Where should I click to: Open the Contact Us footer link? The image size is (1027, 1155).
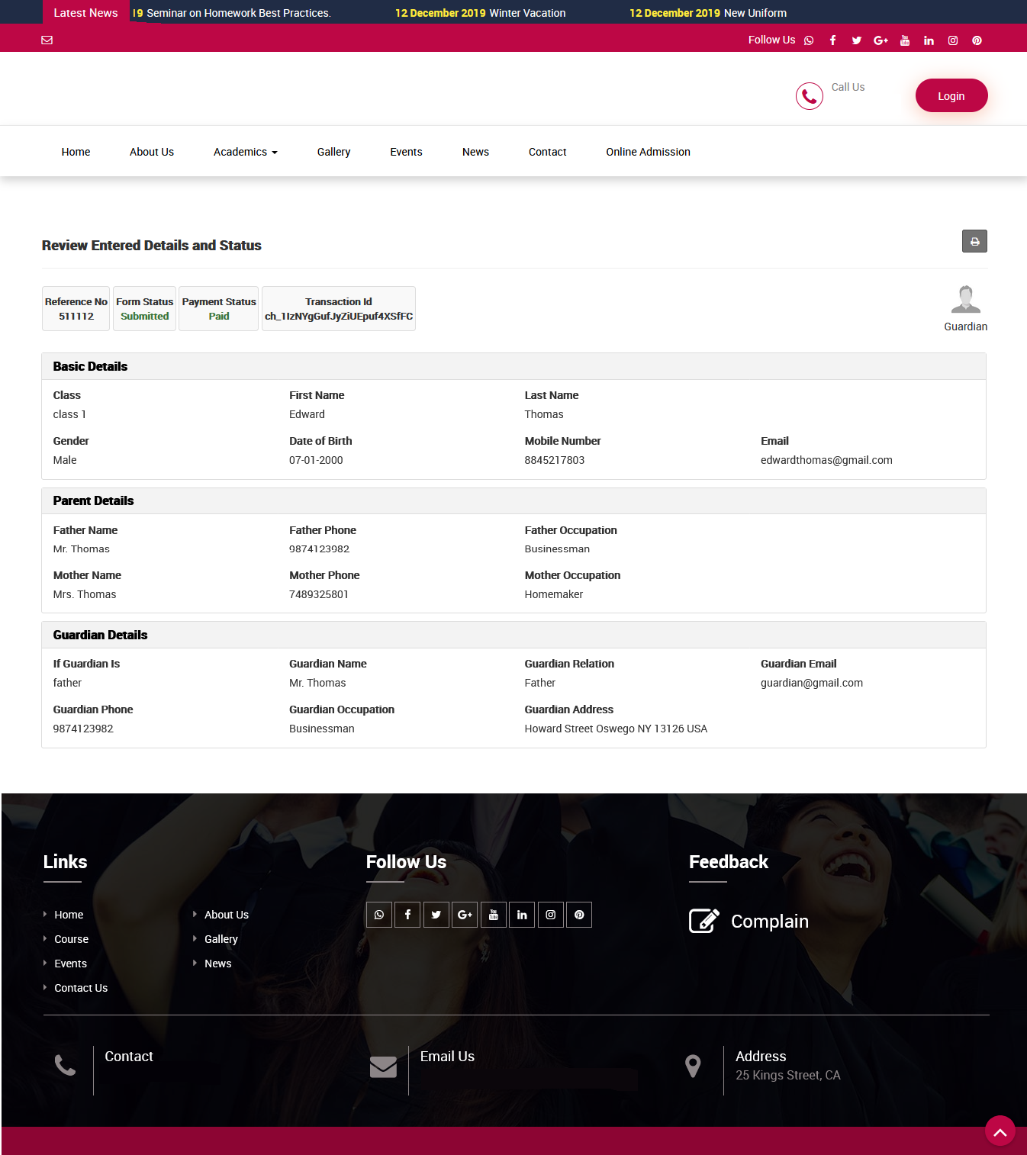[x=80, y=987]
